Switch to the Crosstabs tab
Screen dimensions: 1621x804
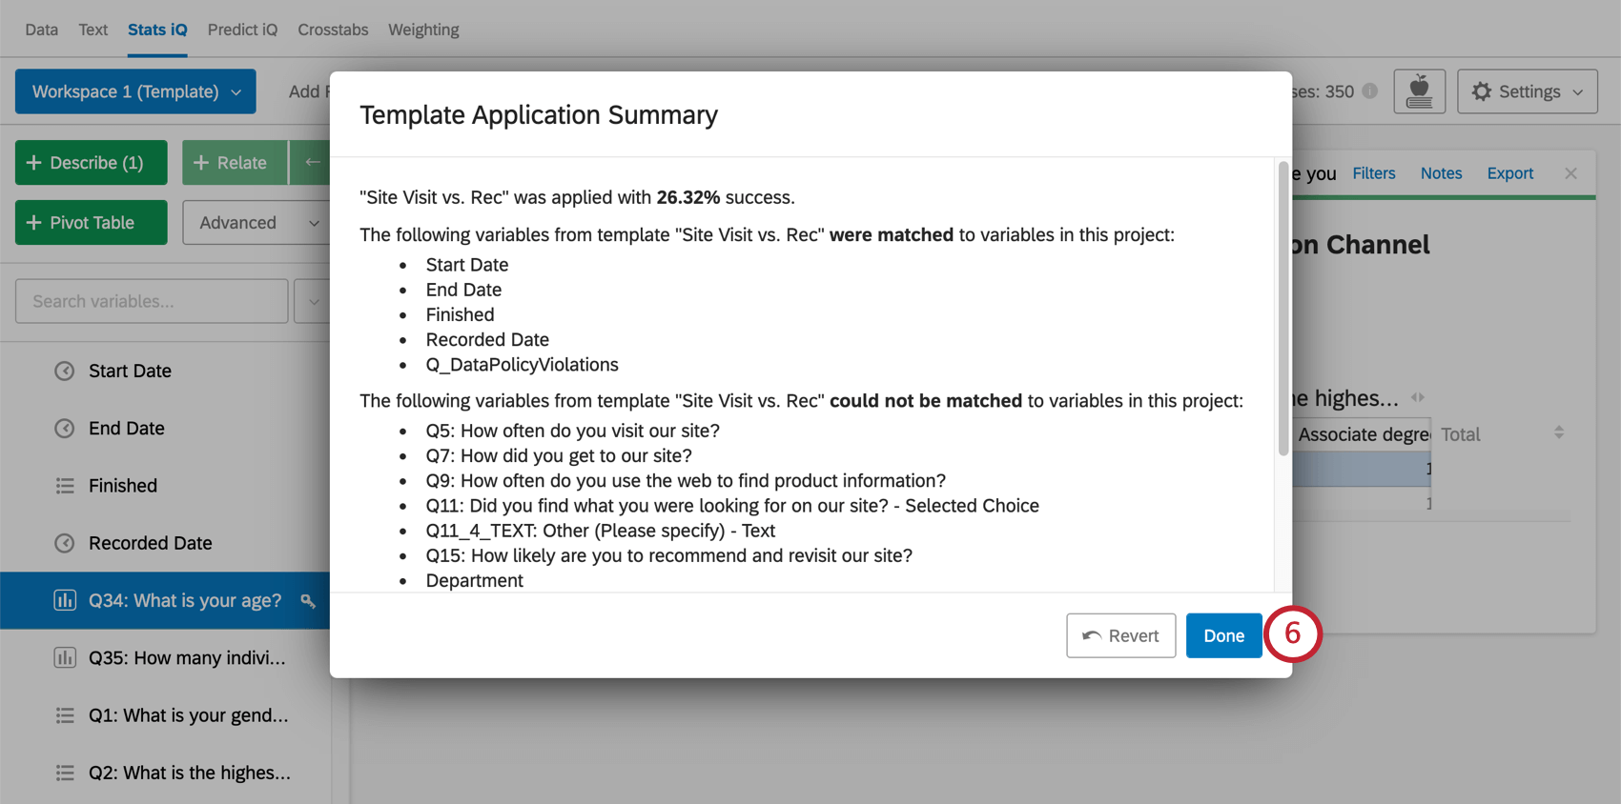(333, 30)
